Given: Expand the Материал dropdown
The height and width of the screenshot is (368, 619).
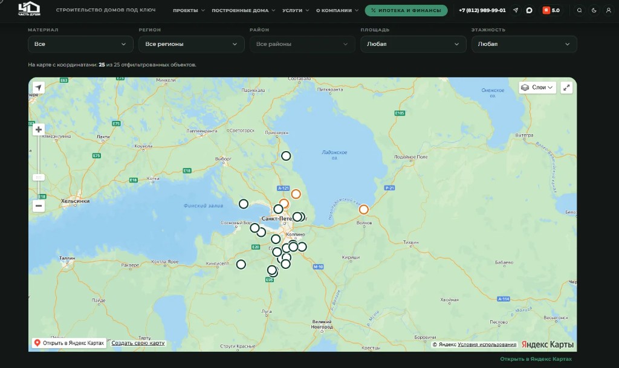Looking at the screenshot, I should coord(80,44).
